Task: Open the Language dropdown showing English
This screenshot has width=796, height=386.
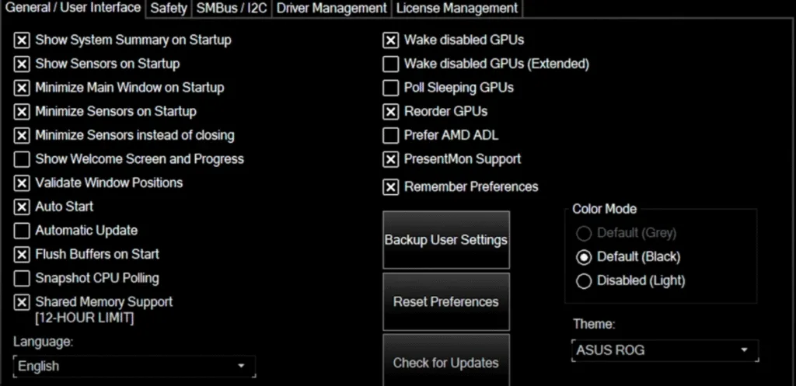Action: (134, 367)
